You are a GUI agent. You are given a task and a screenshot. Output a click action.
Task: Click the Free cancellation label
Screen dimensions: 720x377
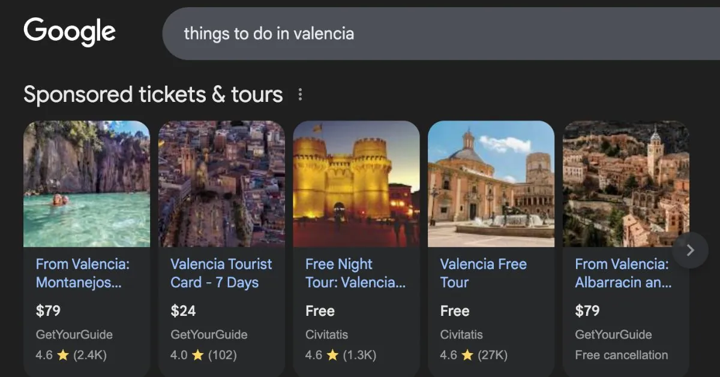(621, 355)
